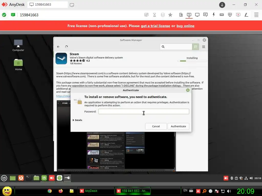The width and height of the screenshot is (262, 196).
Task: Open volume tray icon in Mint panel
Action: tap(251, 178)
